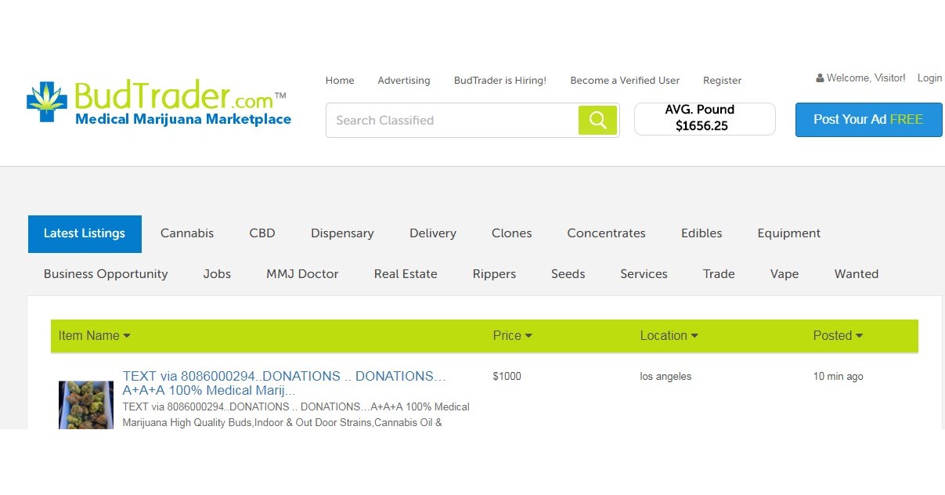Click the AVG. Pound price box
The width and height of the screenshot is (945, 495).
705,118
